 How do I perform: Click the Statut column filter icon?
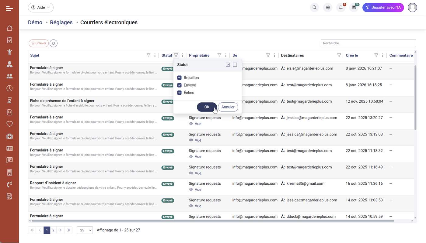pos(176,55)
